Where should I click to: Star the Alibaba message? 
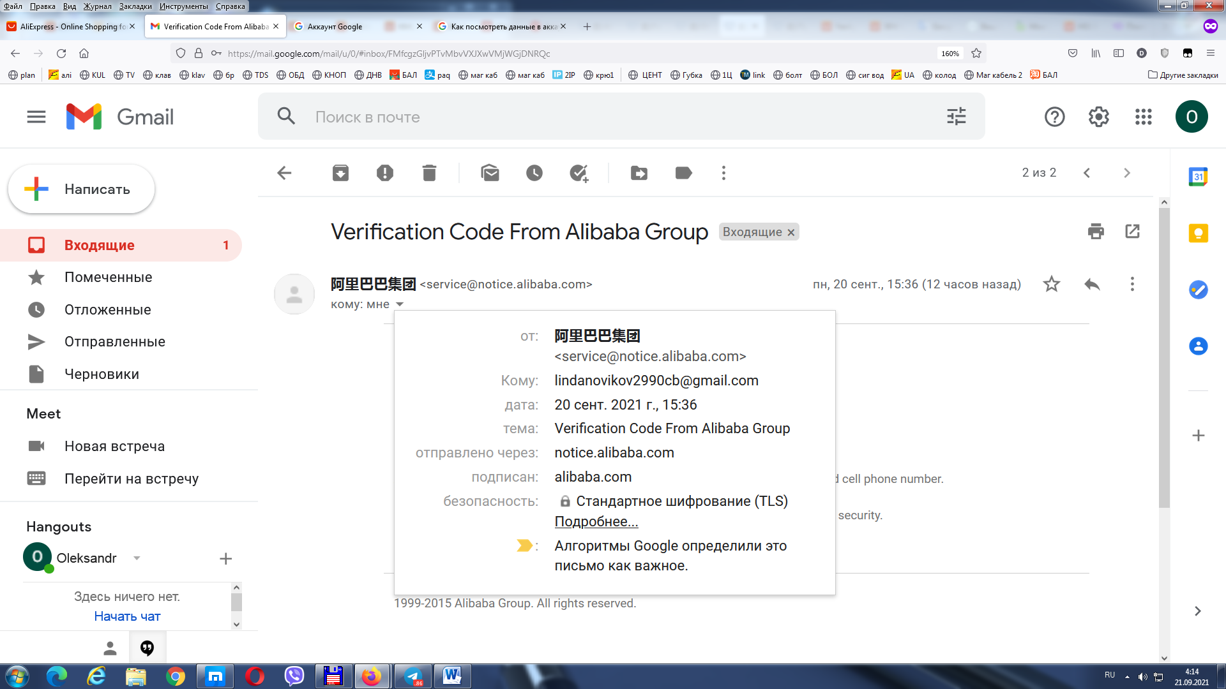(1052, 284)
